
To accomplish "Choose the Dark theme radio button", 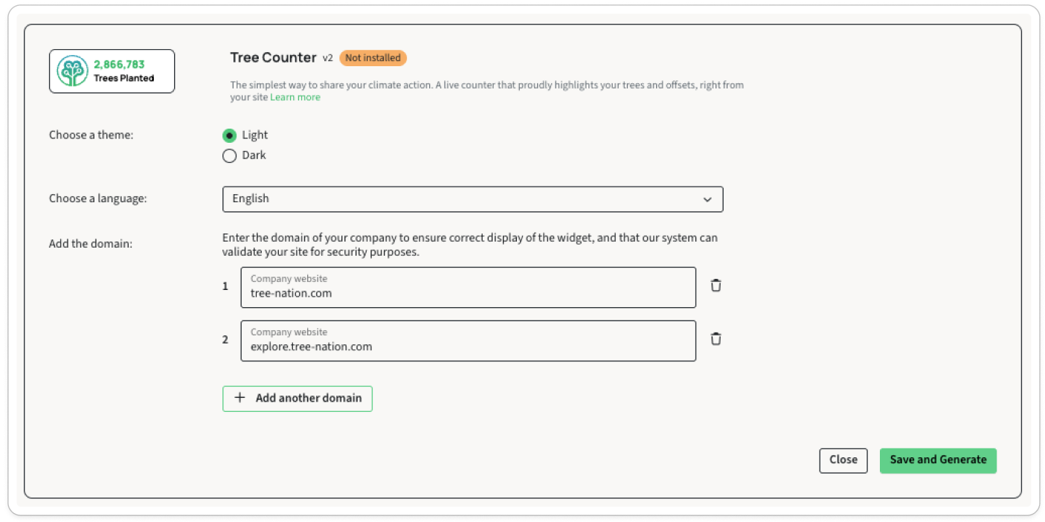I will tap(229, 156).
